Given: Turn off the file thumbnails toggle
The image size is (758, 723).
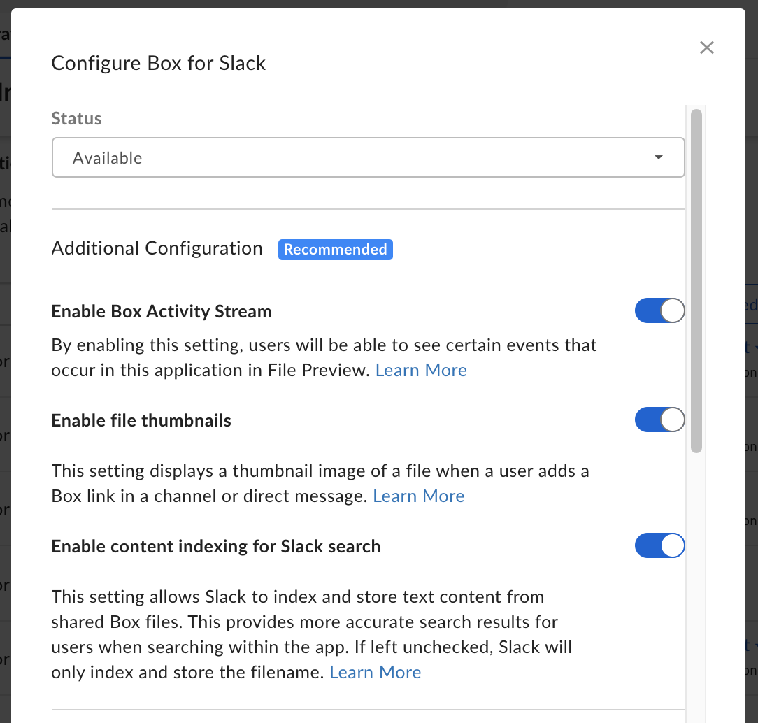Looking at the screenshot, I should click(x=659, y=420).
